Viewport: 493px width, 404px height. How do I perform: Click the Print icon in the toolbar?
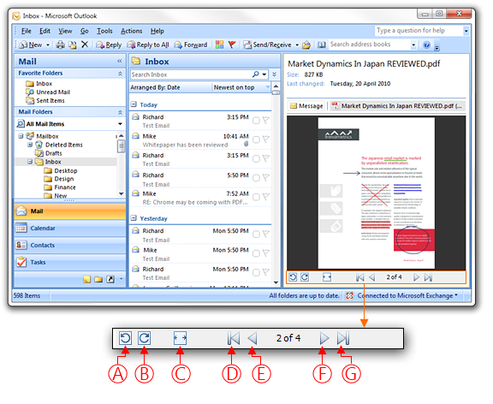coord(61,45)
